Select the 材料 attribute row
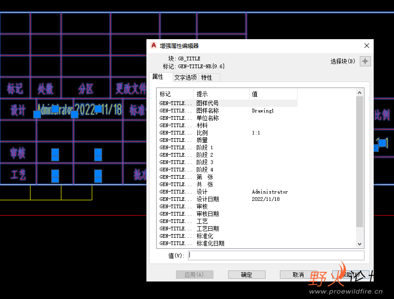The width and height of the screenshot is (394, 299). (x=228, y=125)
